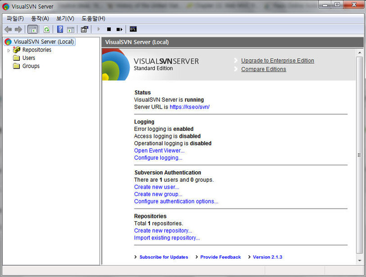This screenshot has height=277, width=366.
Task: Select the Groups folder in tree
Action: tap(31, 66)
